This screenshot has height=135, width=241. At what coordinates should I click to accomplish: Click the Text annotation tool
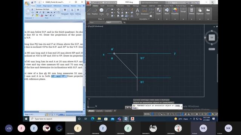(137, 12)
